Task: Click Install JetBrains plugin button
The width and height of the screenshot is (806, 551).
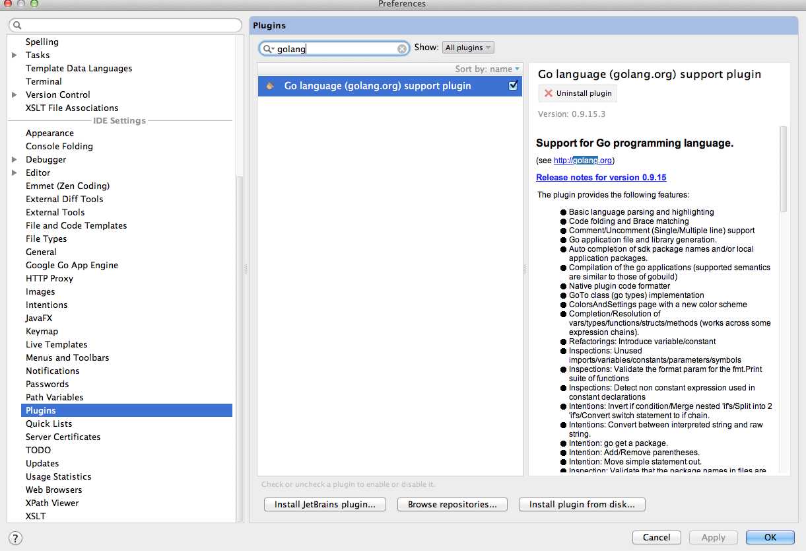Action: [x=325, y=504]
